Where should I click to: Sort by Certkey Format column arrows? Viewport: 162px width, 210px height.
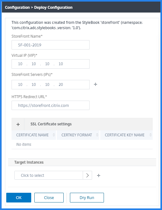97,135
